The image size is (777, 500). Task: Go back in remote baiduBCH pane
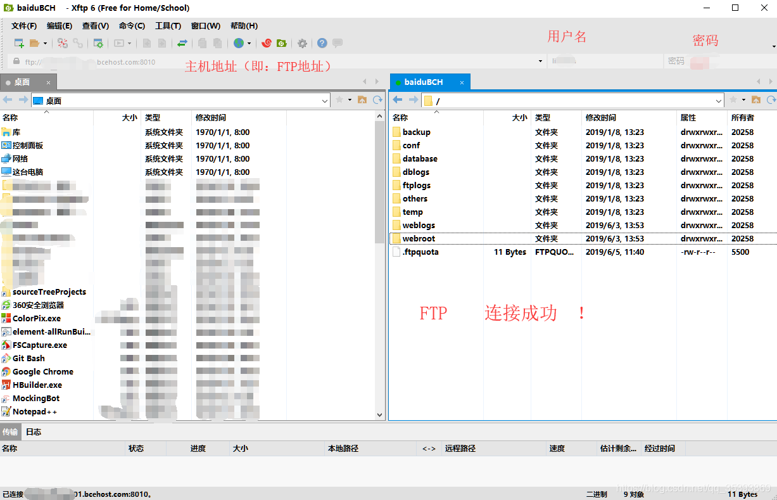click(x=398, y=100)
